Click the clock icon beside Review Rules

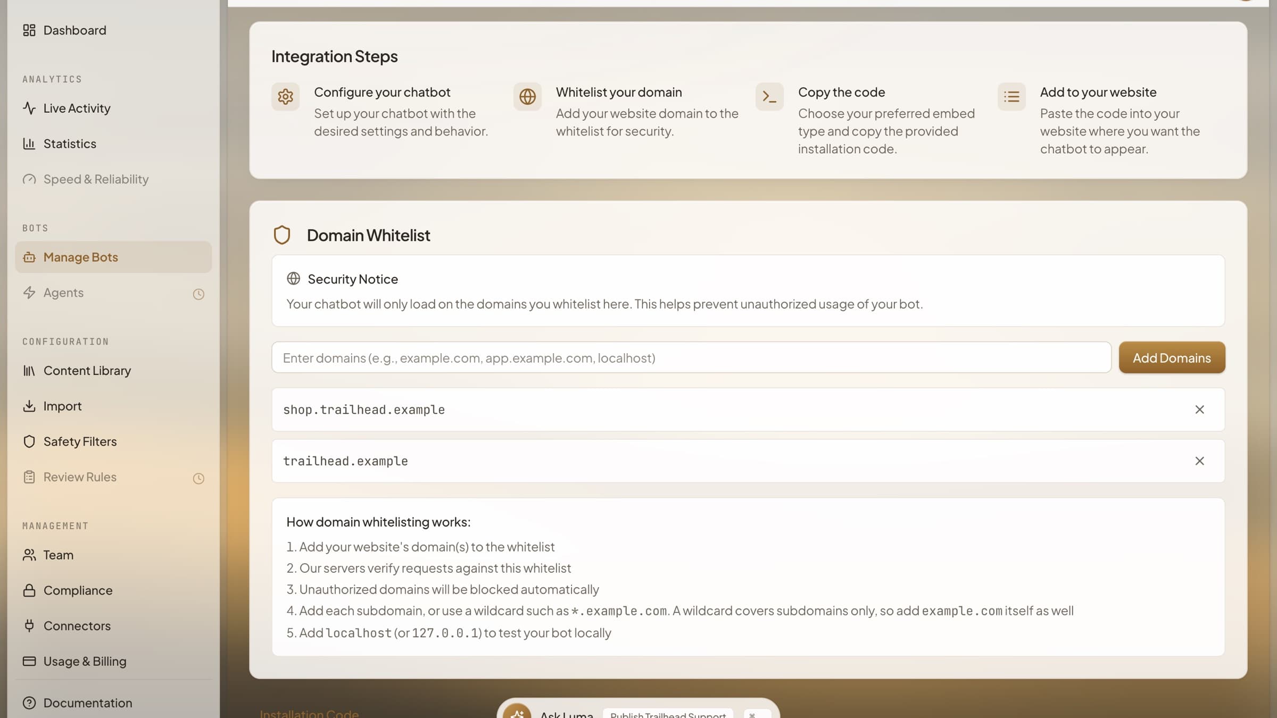click(198, 479)
